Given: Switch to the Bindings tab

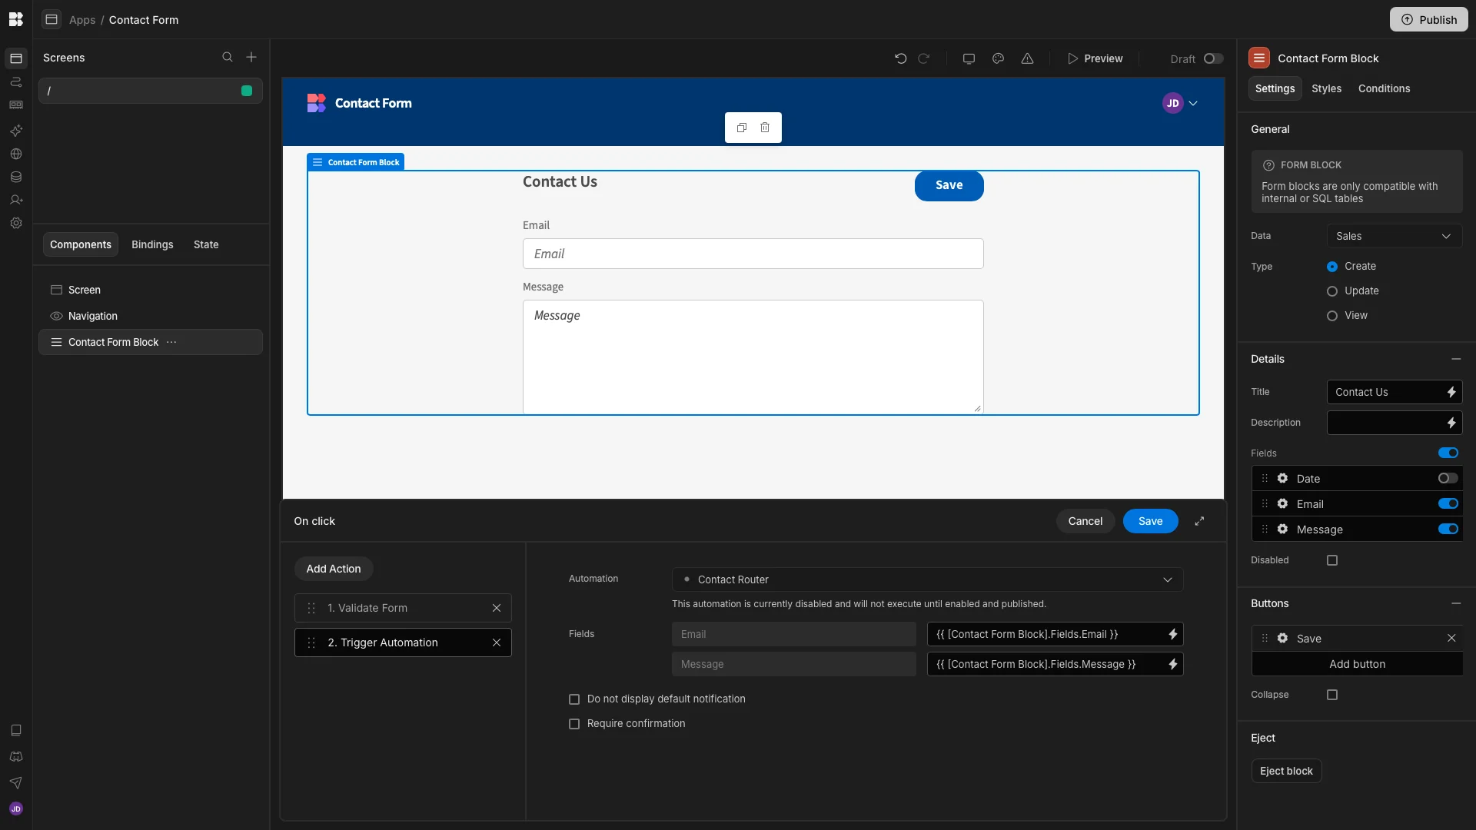Looking at the screenshot, I should pos(152,244).
